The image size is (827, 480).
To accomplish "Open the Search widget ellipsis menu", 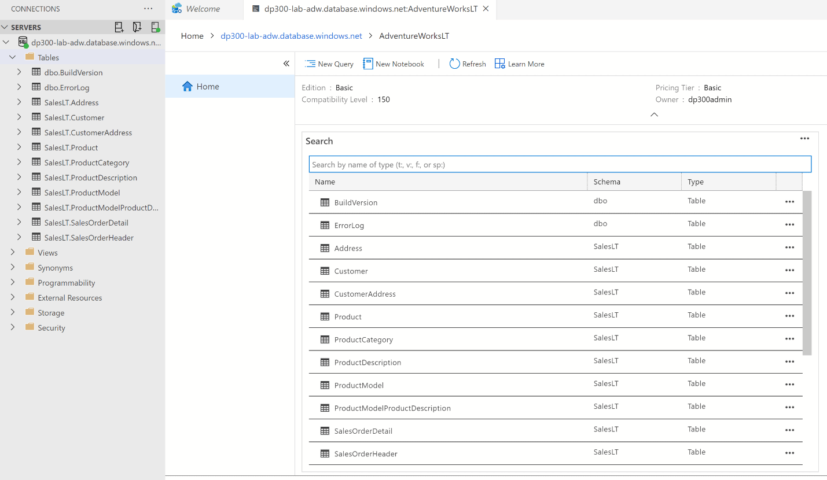I will click(x=804, y=138).
